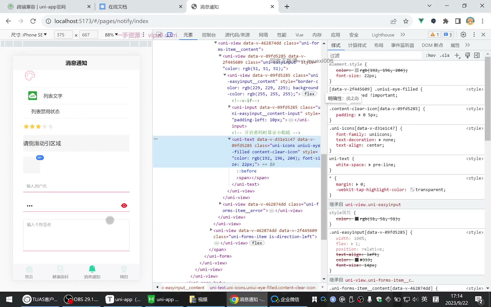Image resolution: width=491 pixels, height=307 pixels.
Task: Reload the page
Action: point(33,21)
